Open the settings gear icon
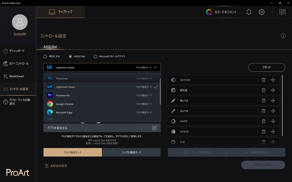Screen dimensions: 292x182 click(261, 12)
